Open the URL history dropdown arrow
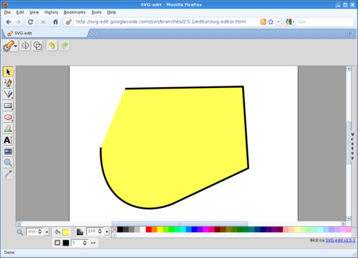Viewport: 358px width, 258px height. tap(279, 21)
